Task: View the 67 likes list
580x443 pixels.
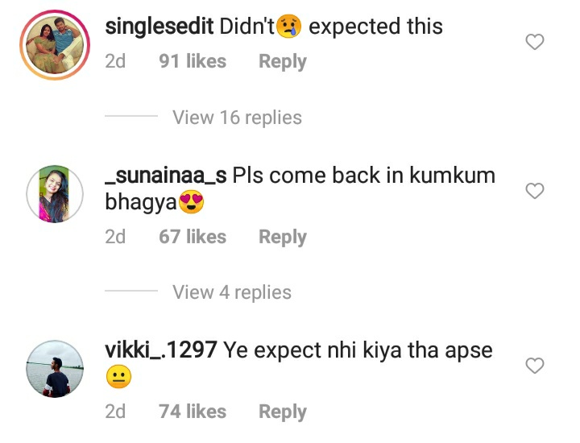Action: [x=193, y=237]
